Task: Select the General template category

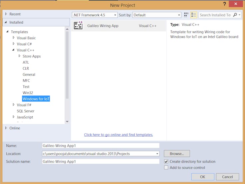Action: (29, 74)
